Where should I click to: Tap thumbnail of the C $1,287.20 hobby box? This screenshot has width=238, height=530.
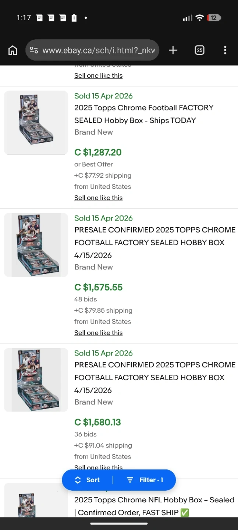36,123
